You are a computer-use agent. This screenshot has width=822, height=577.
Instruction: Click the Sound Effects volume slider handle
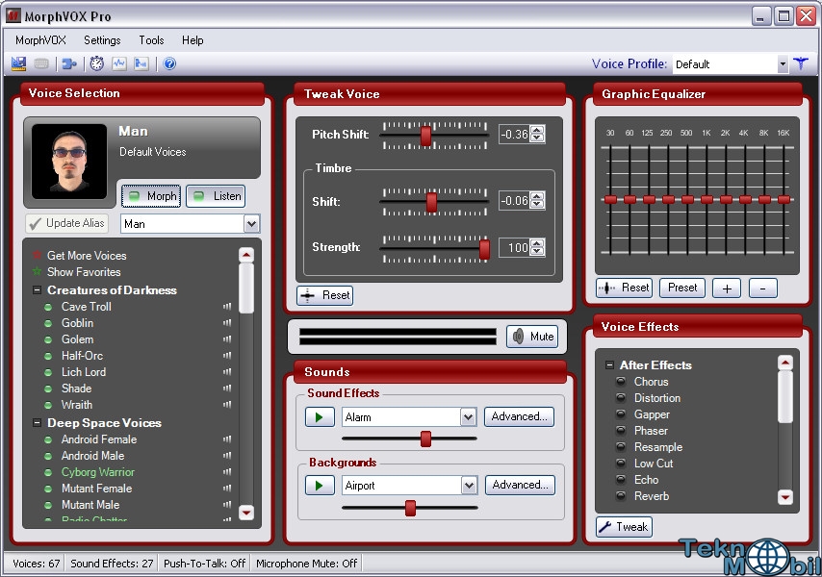coord(425,439)
